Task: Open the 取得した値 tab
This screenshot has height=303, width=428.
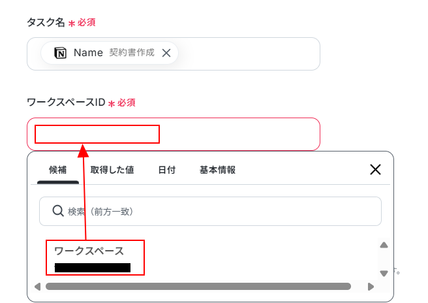Action: tap(112, 170)
